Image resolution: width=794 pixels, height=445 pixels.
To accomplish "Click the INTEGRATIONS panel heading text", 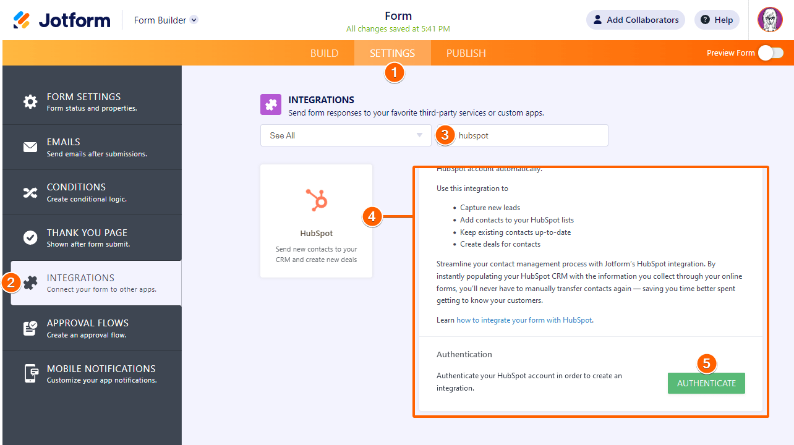I will [322, 100].
